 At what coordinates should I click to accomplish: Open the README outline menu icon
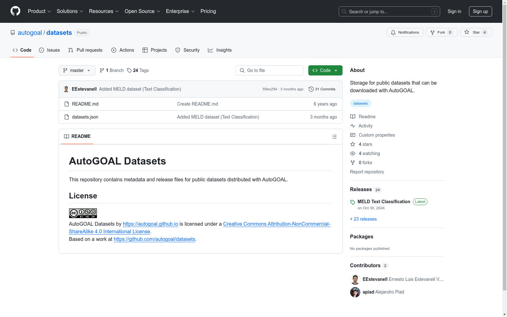pos(334,137)
